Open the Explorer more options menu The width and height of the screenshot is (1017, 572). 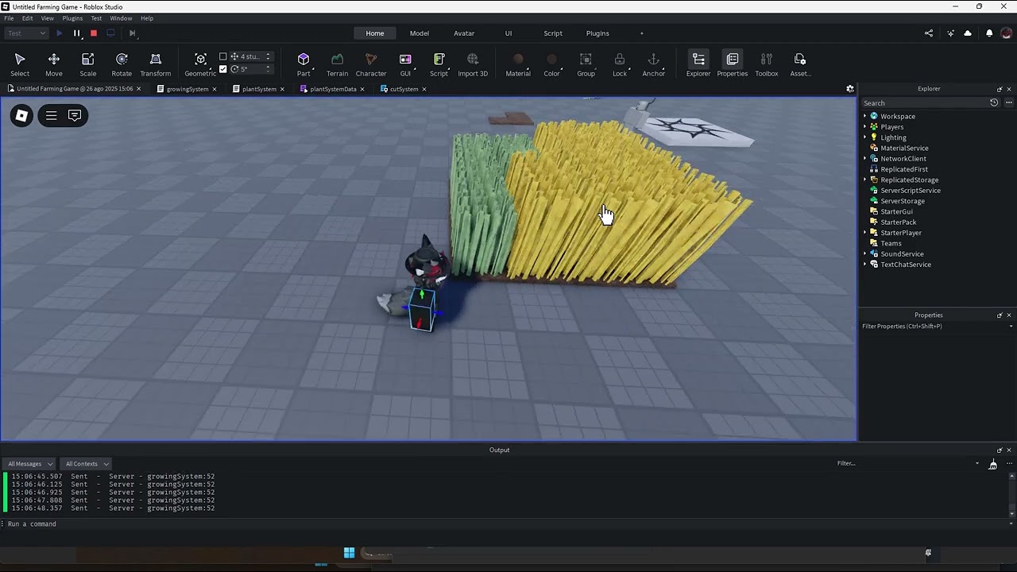[x=1009, y=102]
